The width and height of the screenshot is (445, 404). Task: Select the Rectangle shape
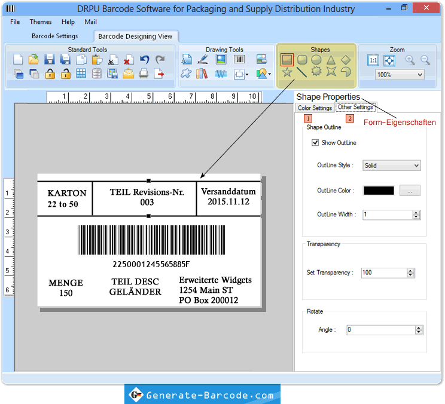287,60
